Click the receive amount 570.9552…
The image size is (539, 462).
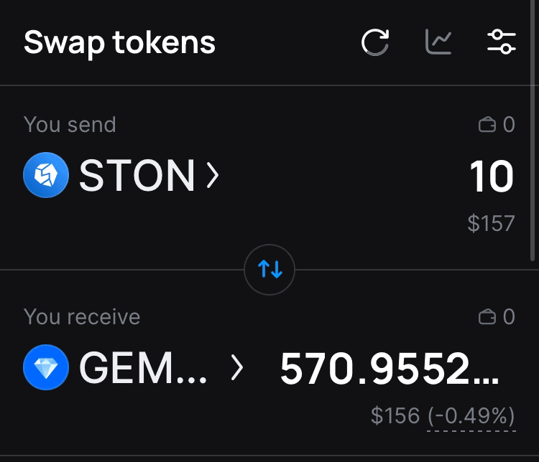[388, 369]
